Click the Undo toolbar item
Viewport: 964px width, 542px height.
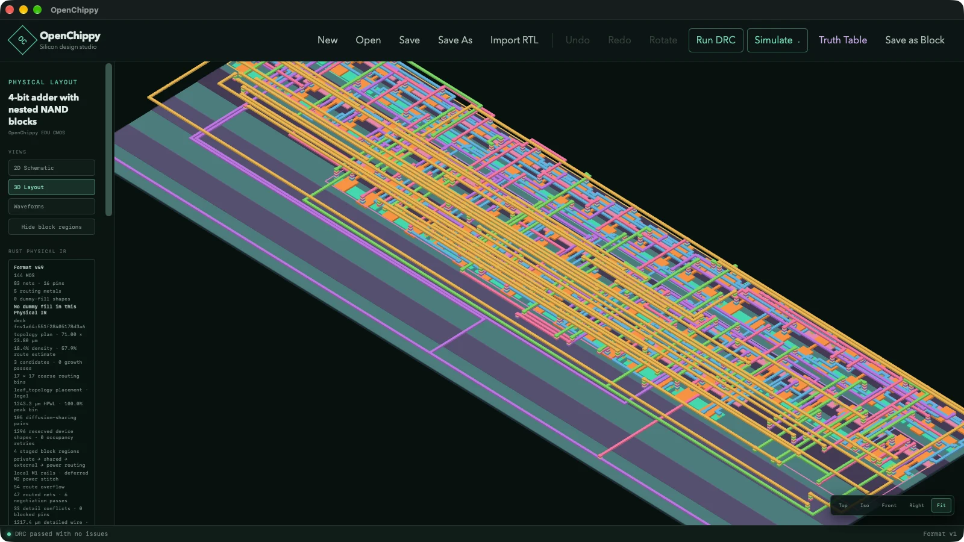pyautogui.click(x=577, y=40)
